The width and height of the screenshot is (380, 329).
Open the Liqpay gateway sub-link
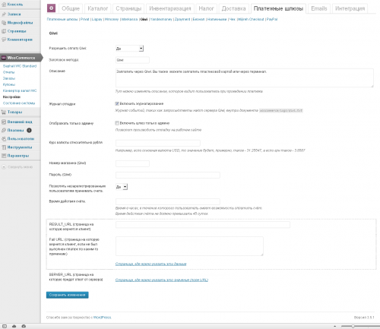[x=97, y=19]
